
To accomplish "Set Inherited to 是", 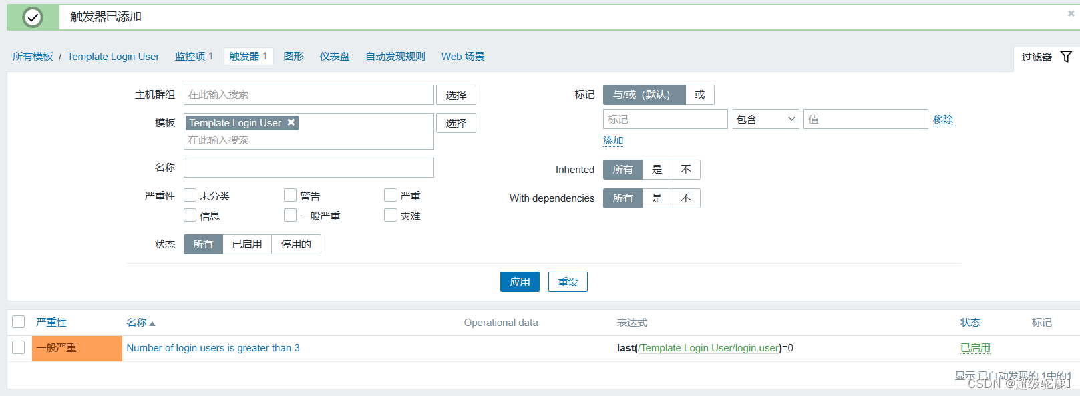I will [x=657, y=170].
